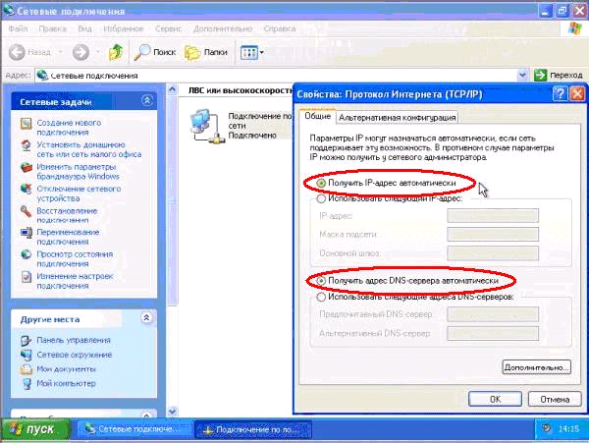The width and height of the screenshot is (589, 443).
Task: Open the Файл menu
Action: click(18, 28)
